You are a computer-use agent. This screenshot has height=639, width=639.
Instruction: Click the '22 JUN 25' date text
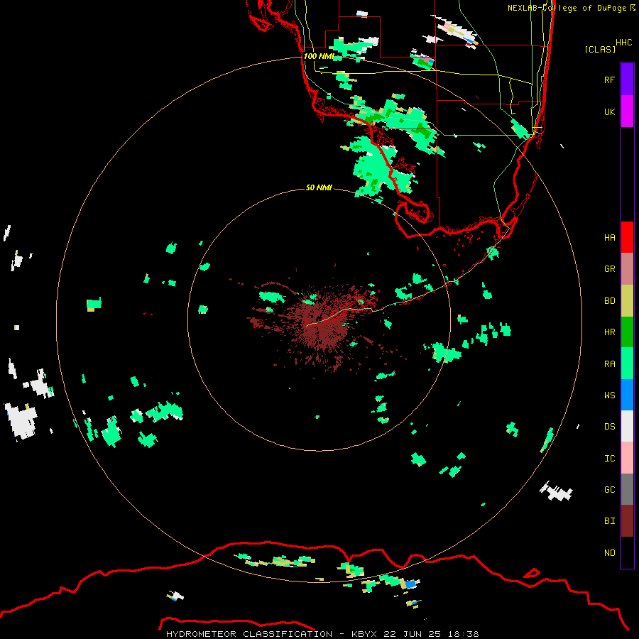click(x=413, y=634)
